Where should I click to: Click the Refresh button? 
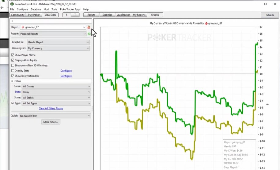tap(270, 15)
